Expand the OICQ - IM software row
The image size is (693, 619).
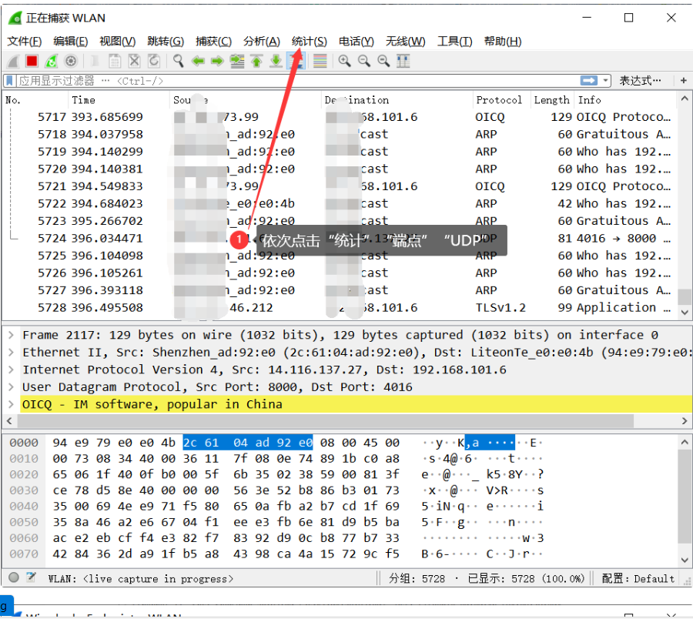[11, 404]
